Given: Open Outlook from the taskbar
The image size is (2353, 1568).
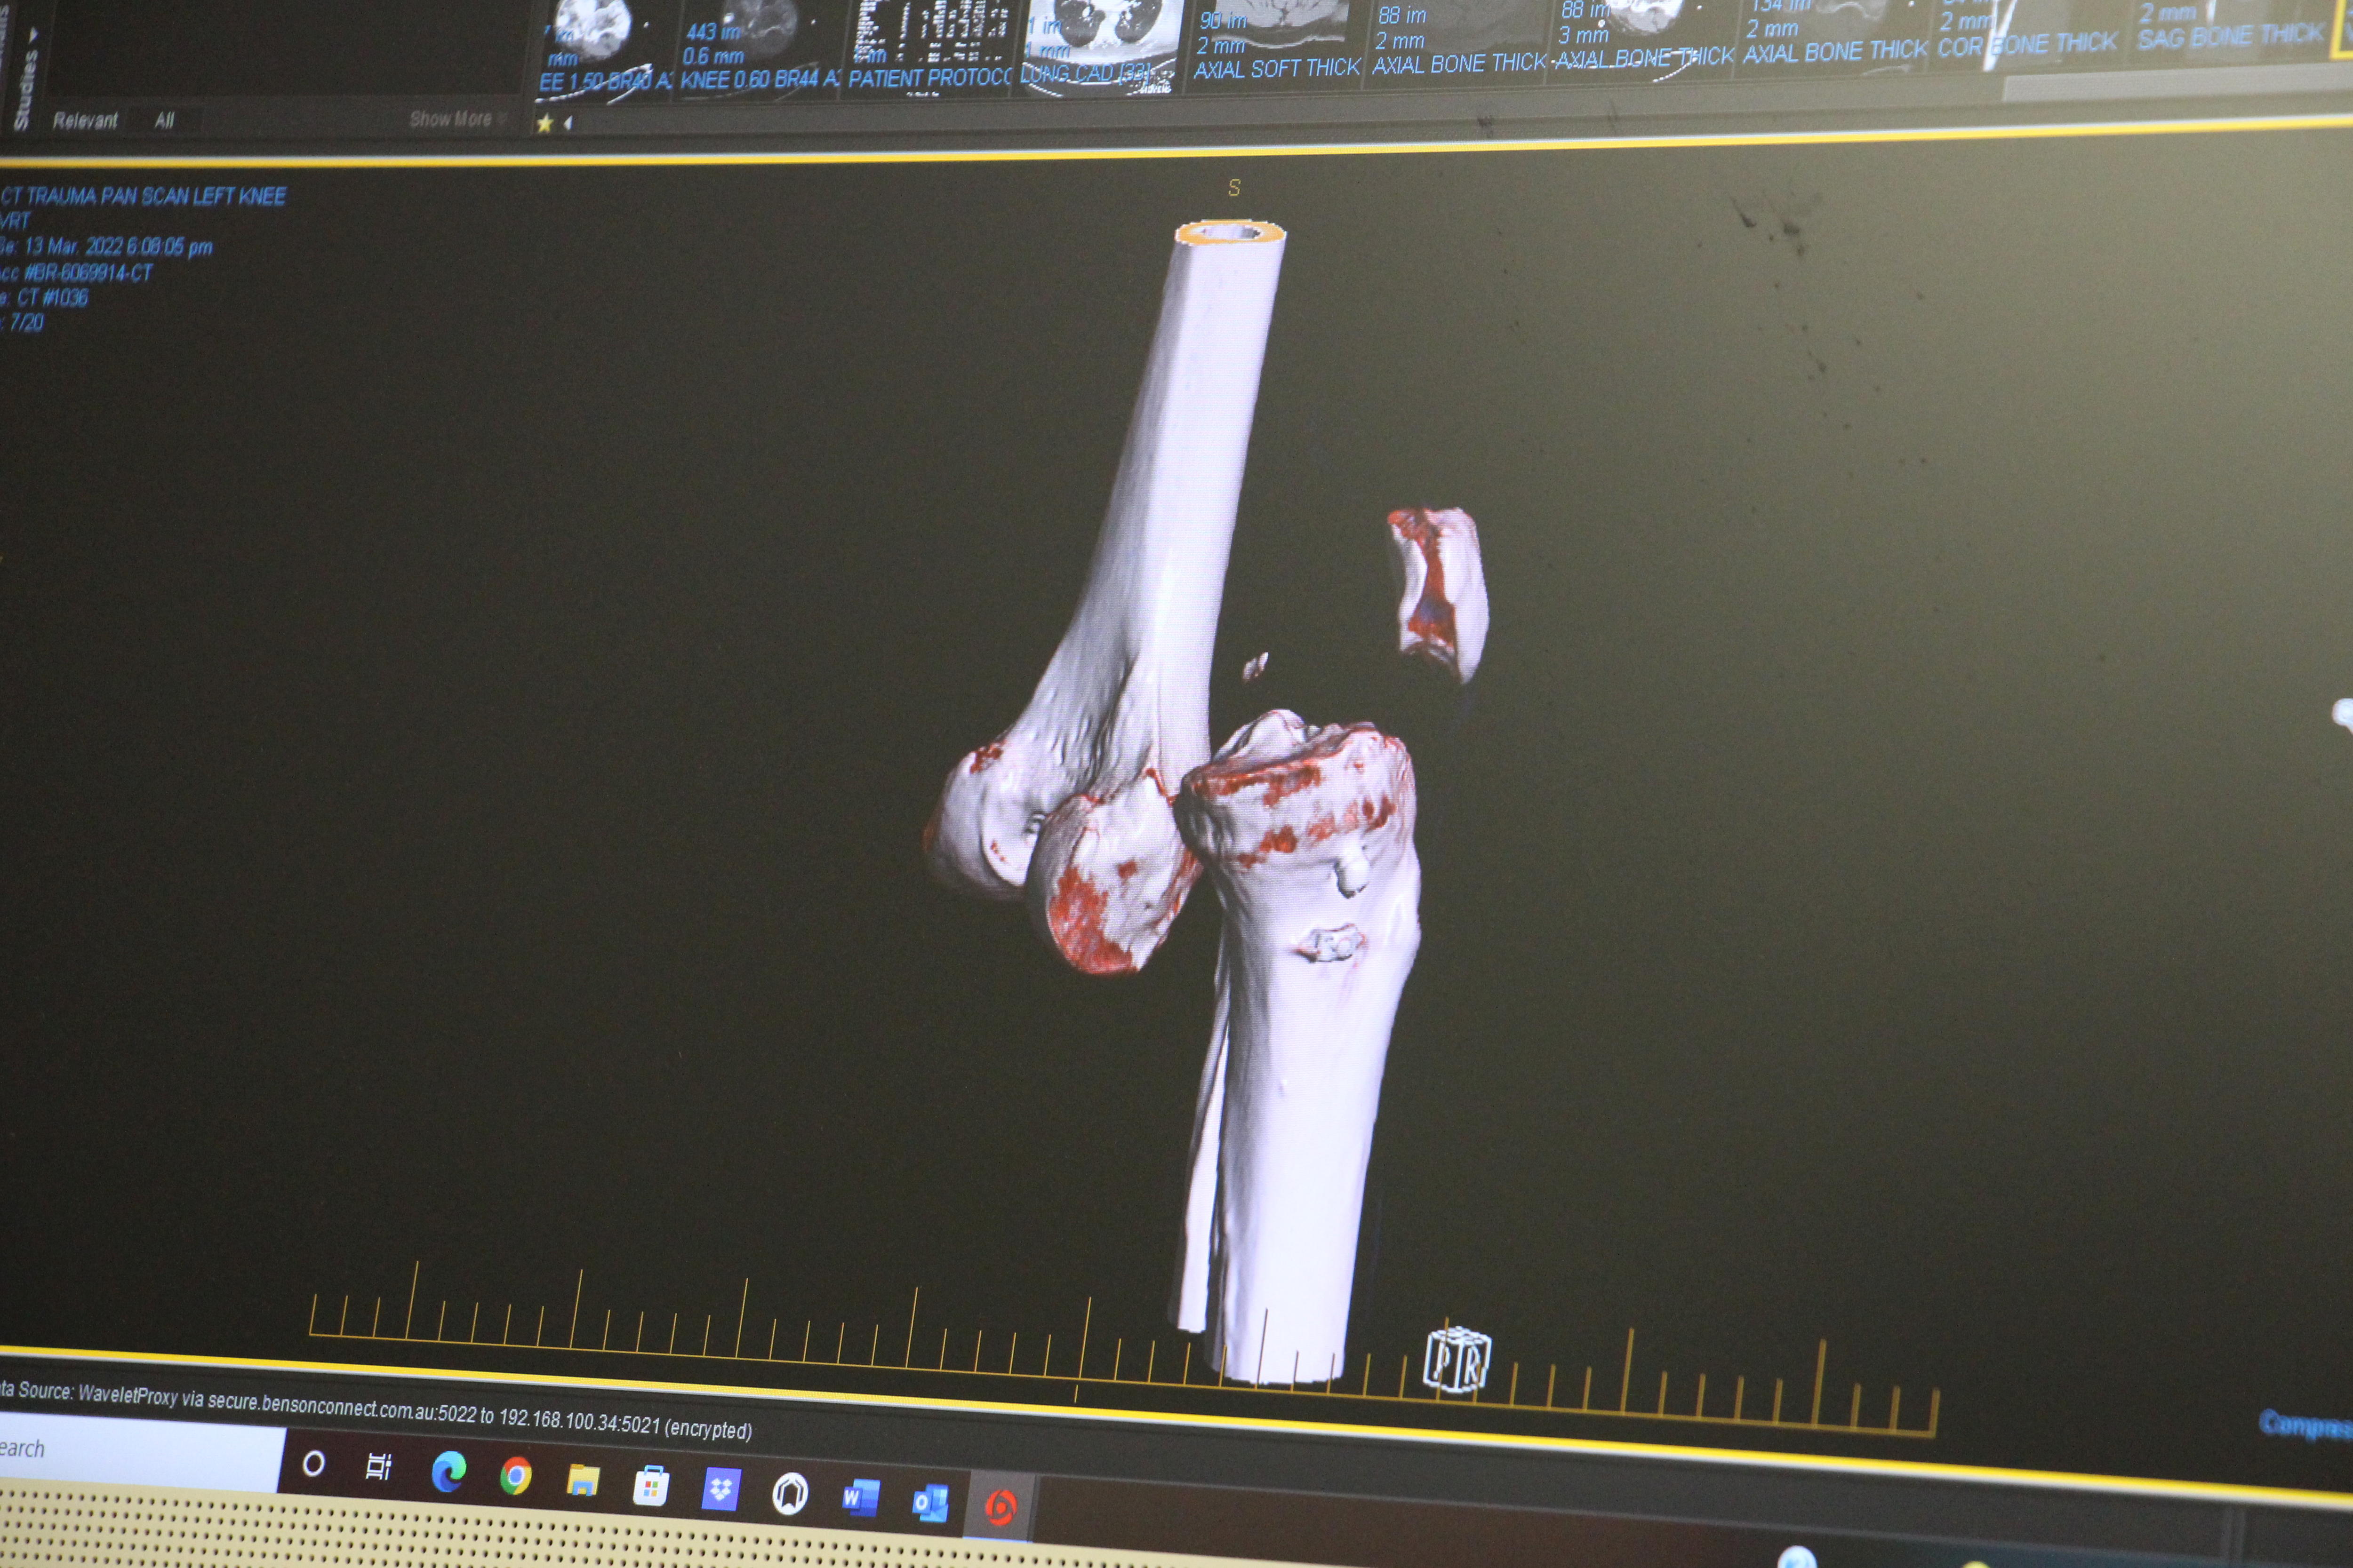Looking at the screenshot, I should tap(929, 1502).
